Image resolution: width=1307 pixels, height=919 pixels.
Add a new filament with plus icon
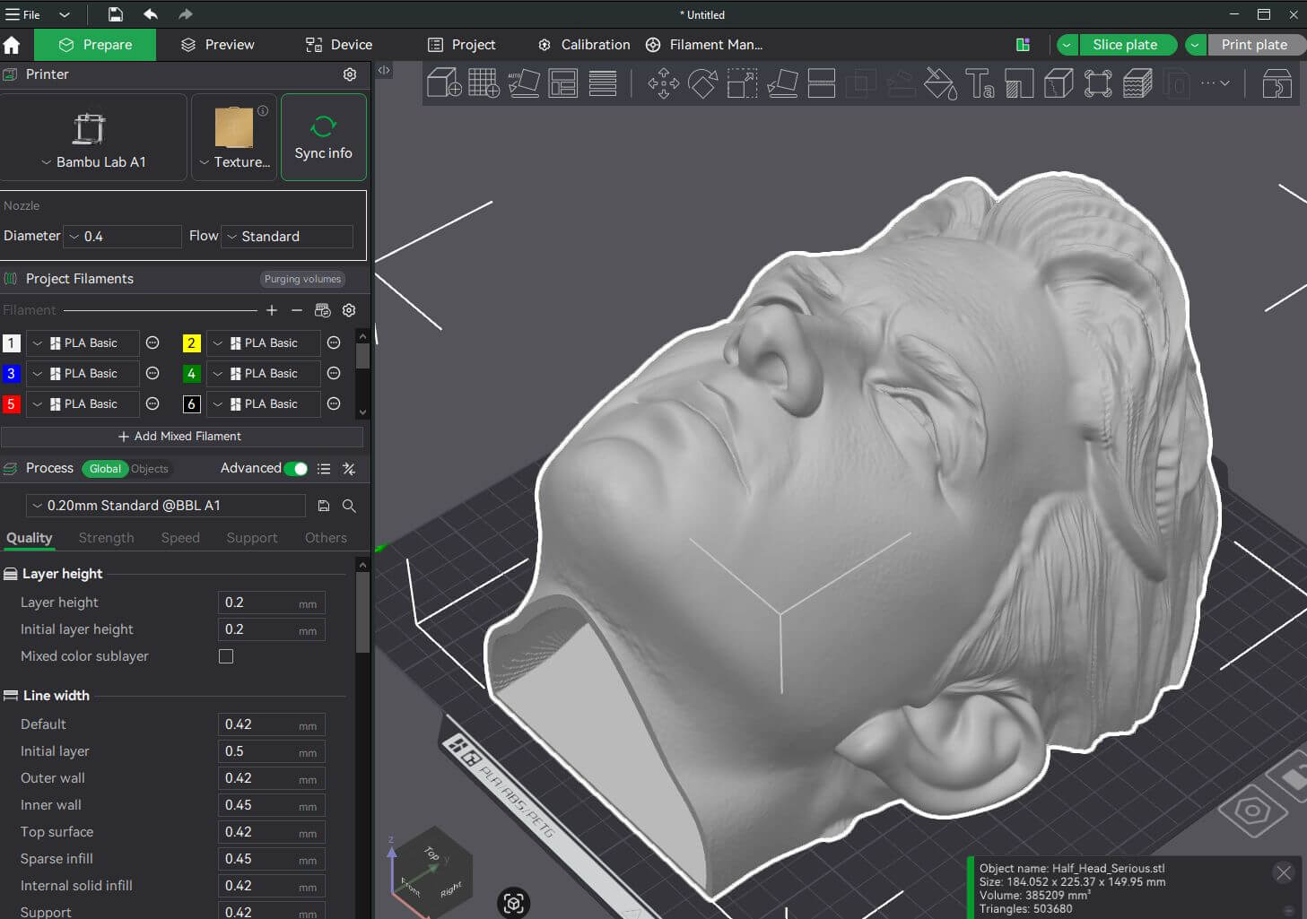coord(272,310)
